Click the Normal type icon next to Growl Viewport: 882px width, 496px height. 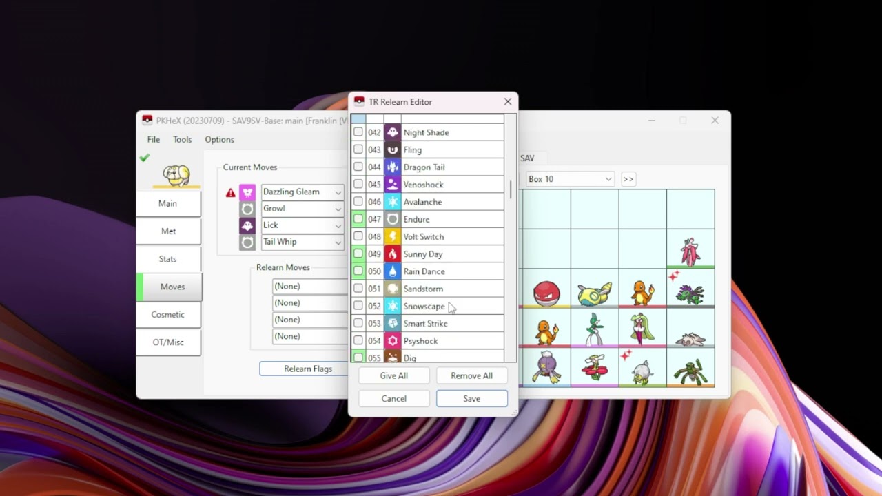(x=247, y=209)
